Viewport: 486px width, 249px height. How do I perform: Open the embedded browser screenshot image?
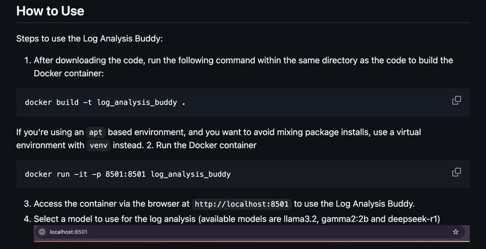coord(251,234)
